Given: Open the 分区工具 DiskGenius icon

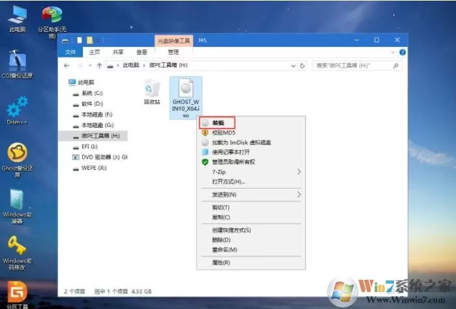Looking at the screenshot, I should 17,295.
